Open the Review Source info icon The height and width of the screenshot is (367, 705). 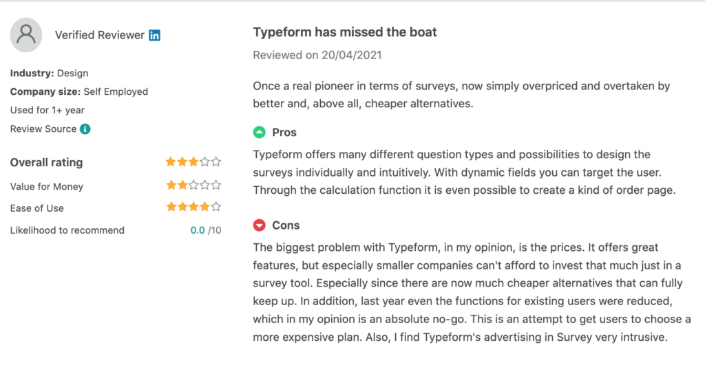85,129
